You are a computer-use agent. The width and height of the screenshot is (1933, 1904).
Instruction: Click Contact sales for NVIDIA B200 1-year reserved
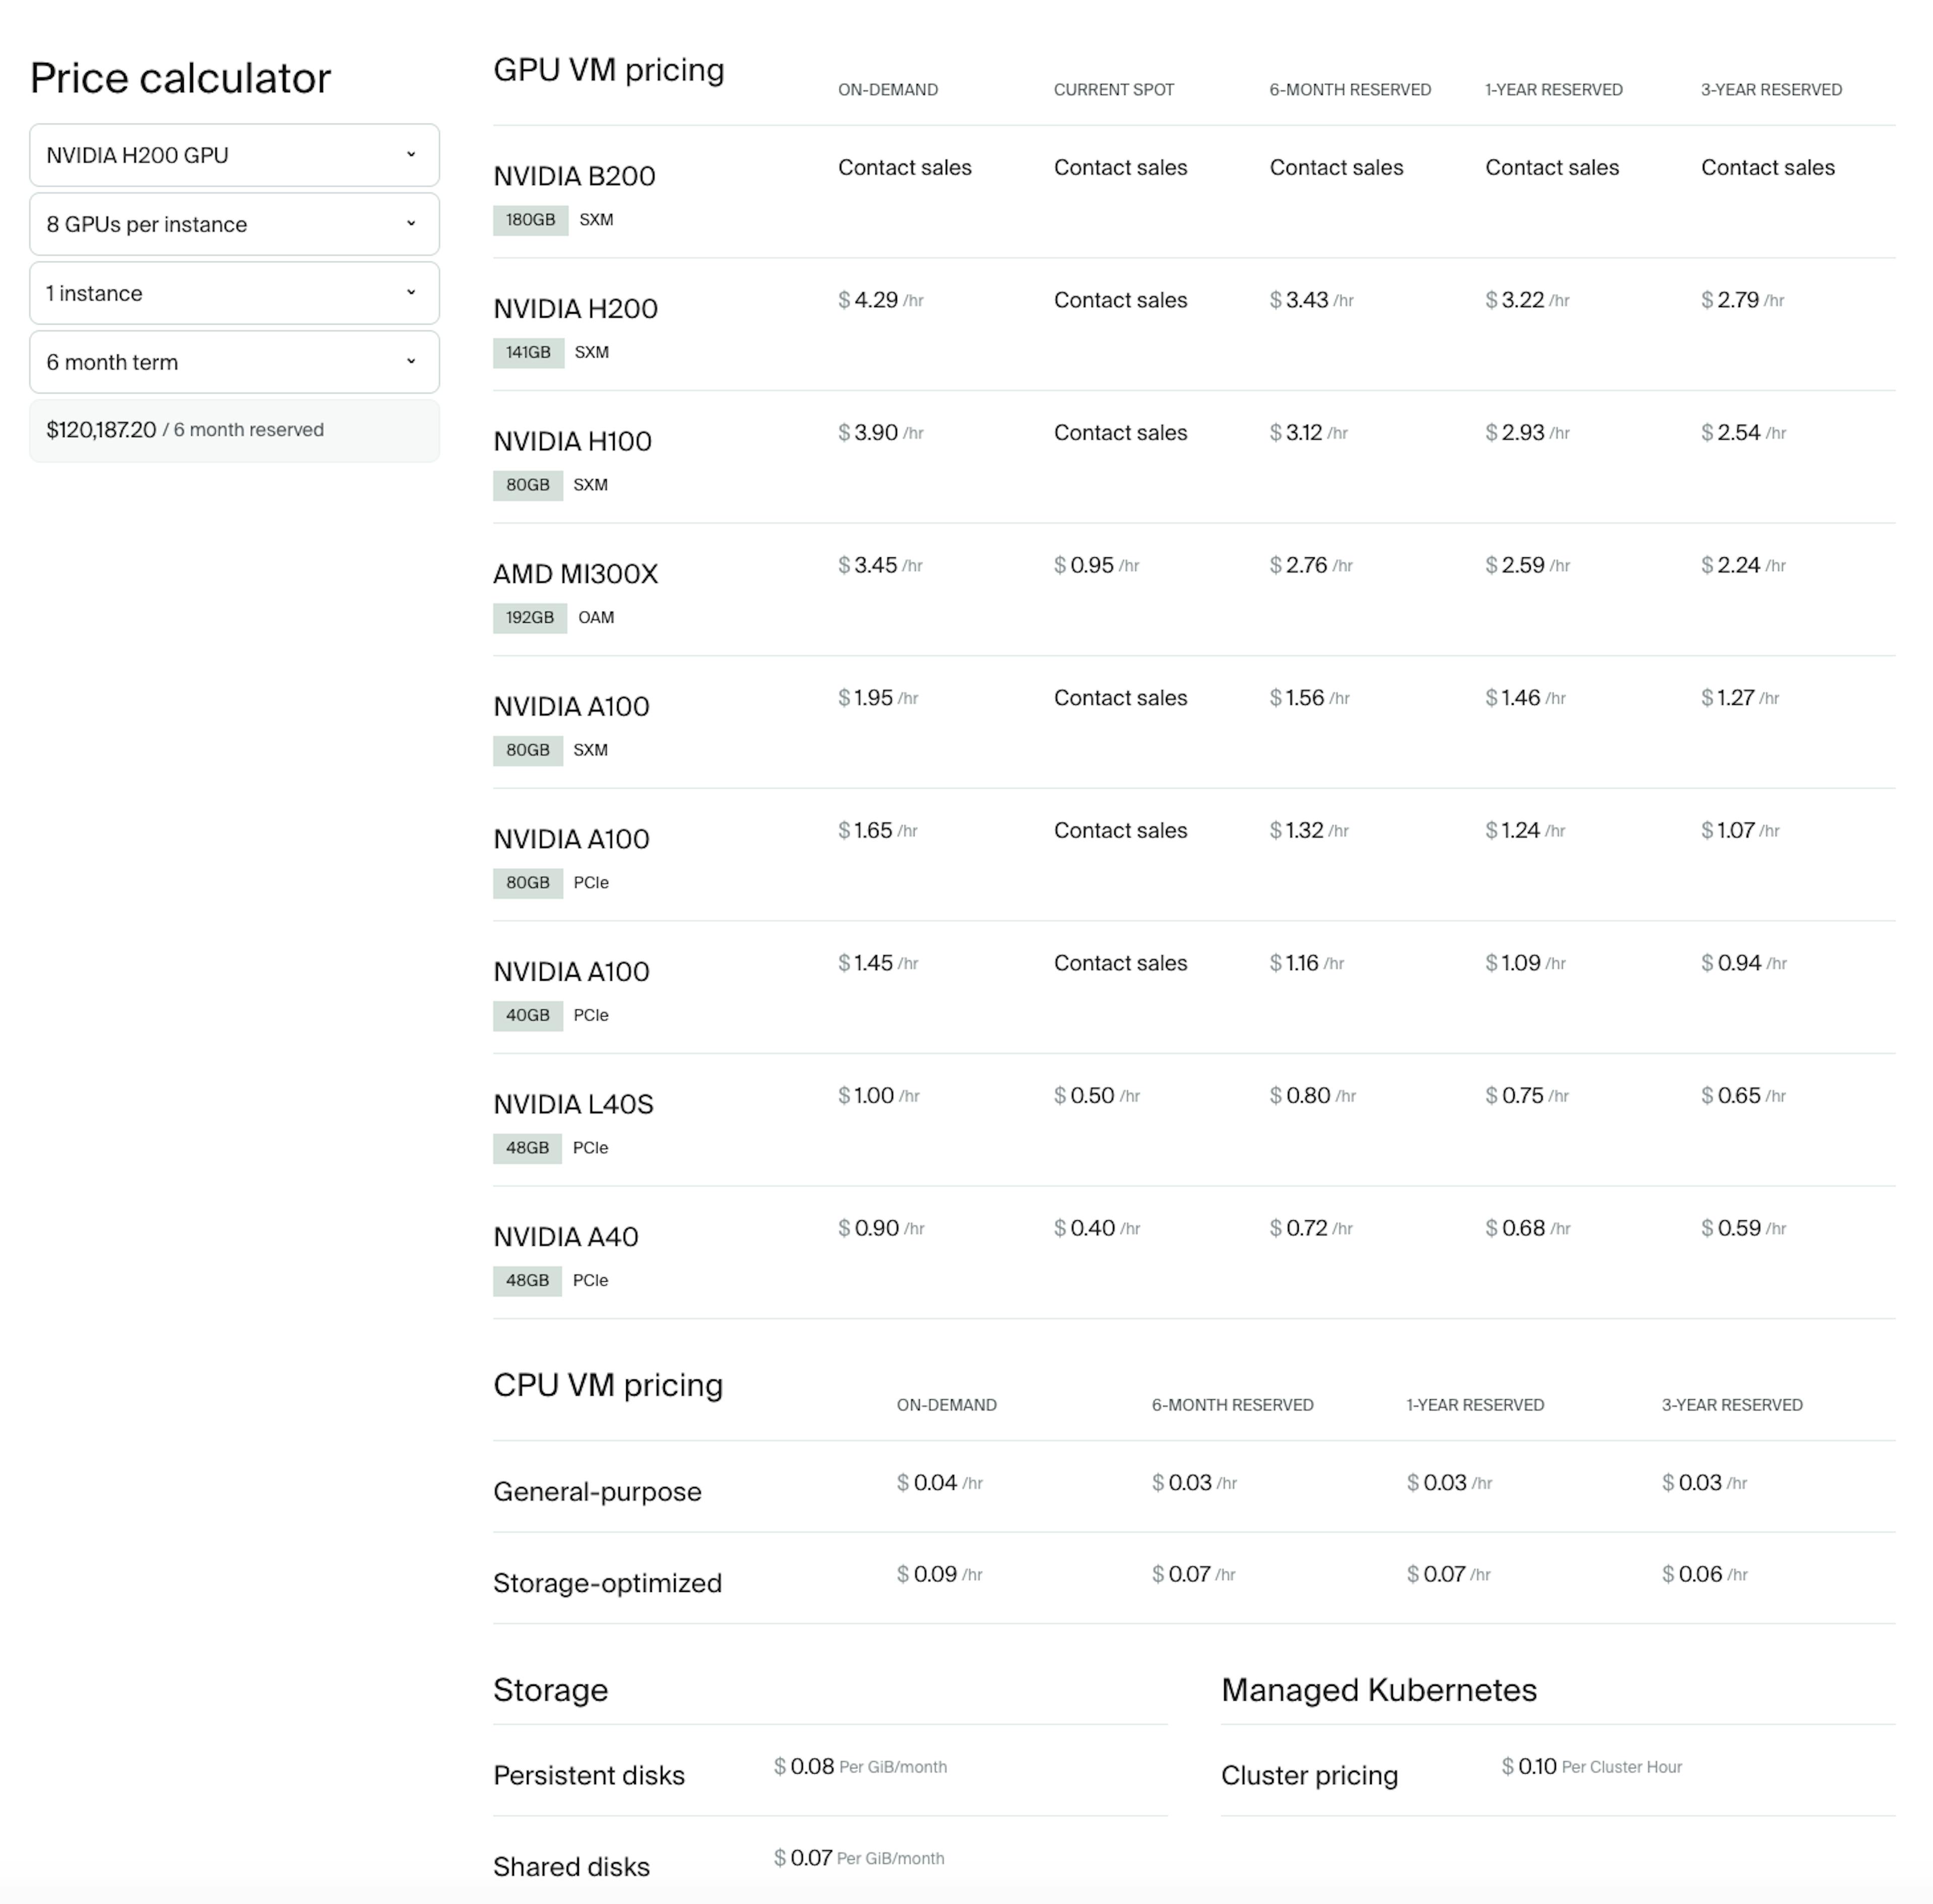[x=1551, y=167]
